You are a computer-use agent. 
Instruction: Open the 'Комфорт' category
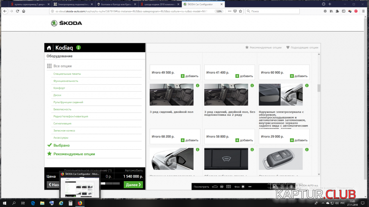pyautogui.click(x=59, y=88)
